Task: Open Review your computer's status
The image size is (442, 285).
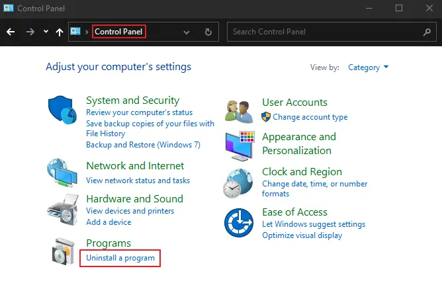Action: pos(139,112)
